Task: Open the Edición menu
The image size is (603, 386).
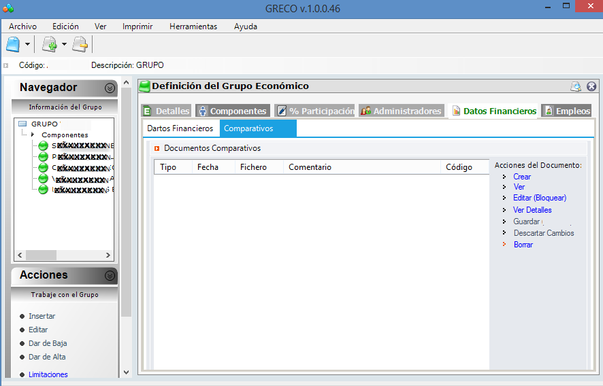Action: click(x=65, y=27)
